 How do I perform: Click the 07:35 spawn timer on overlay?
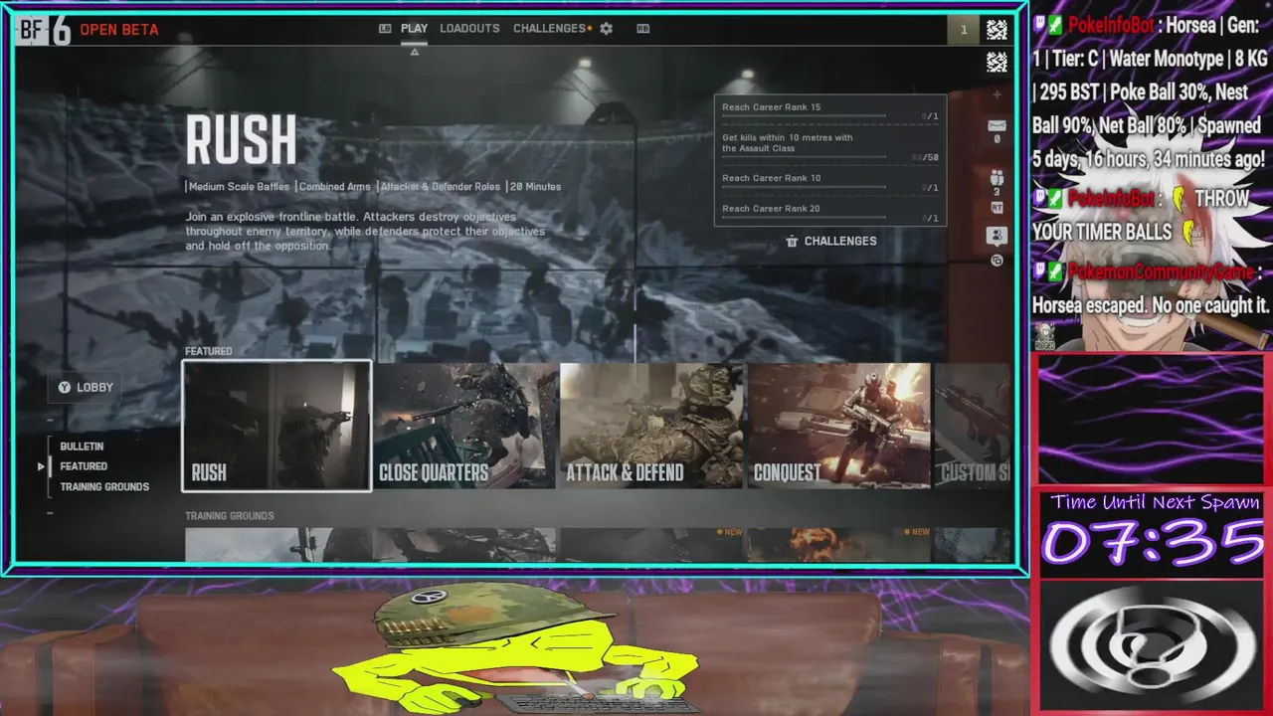click(1152, 543)
